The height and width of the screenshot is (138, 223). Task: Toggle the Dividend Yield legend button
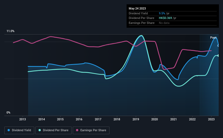[x=19, y=130]
